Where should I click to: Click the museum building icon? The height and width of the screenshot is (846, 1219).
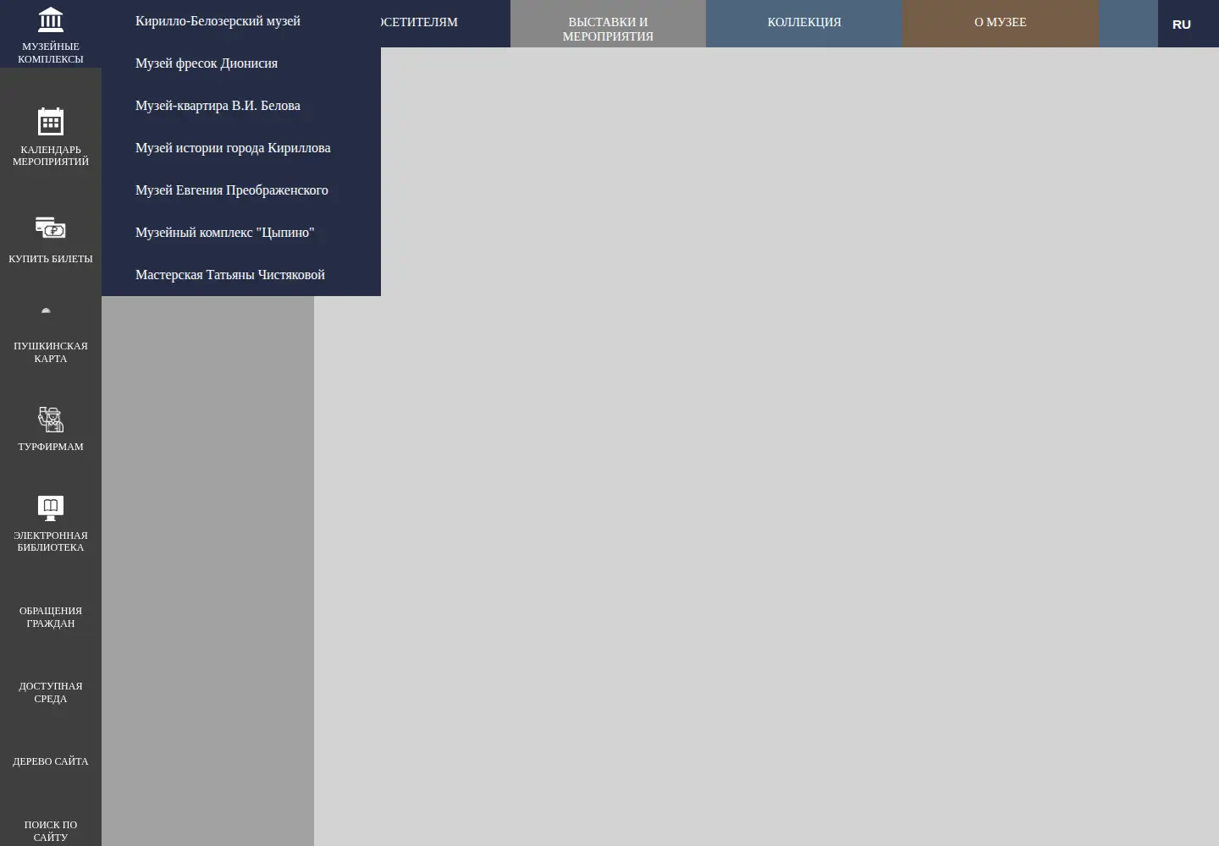51,19
